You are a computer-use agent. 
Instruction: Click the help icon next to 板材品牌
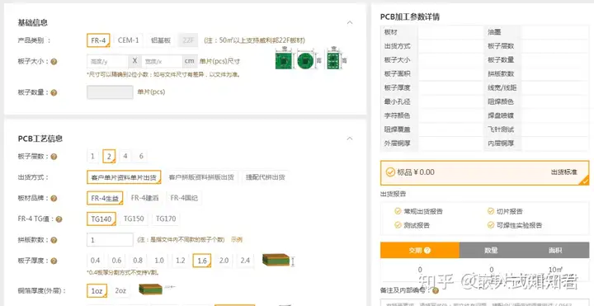[x=54, y=199]
